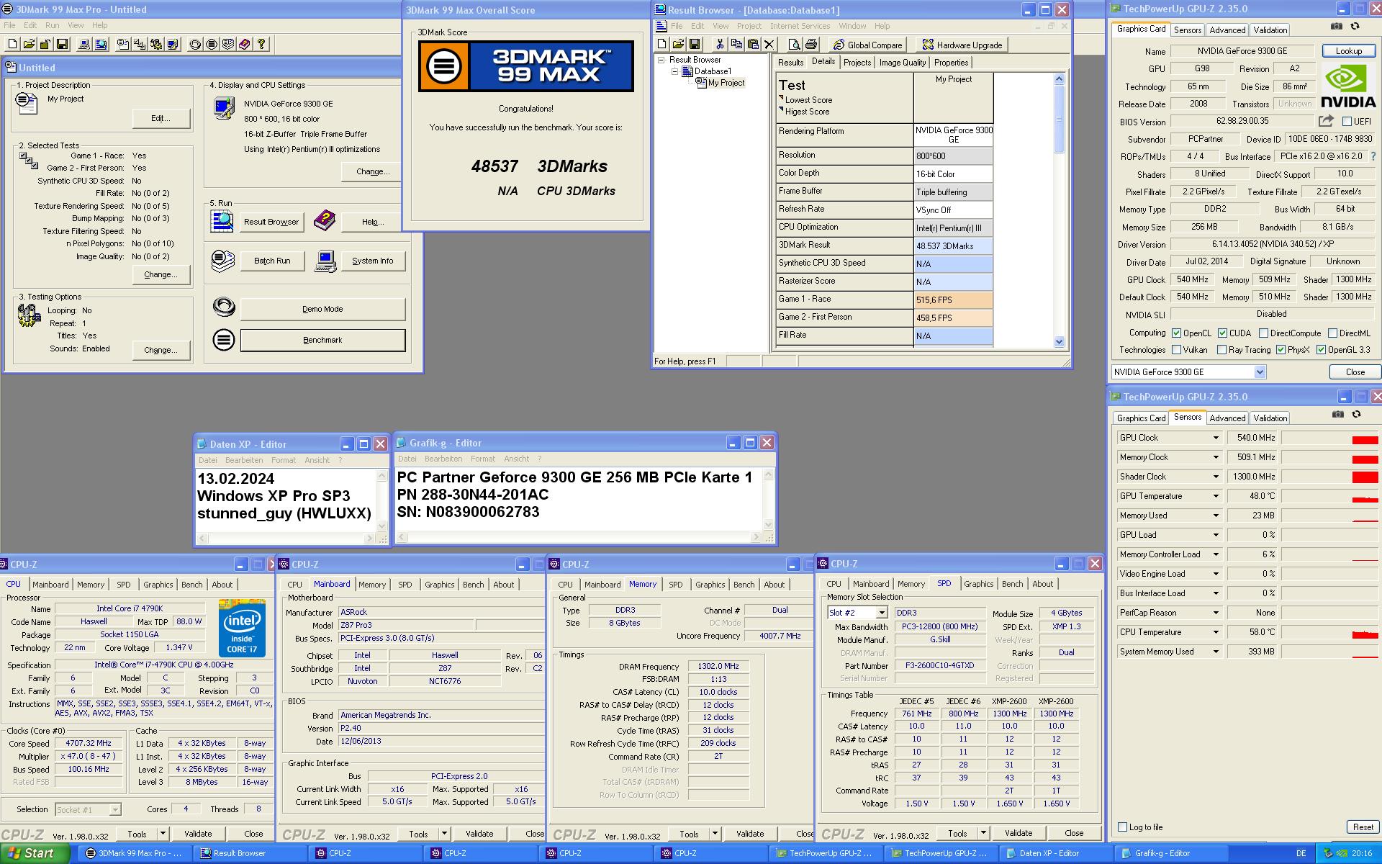Click the Windows Start button

(35, 853)
